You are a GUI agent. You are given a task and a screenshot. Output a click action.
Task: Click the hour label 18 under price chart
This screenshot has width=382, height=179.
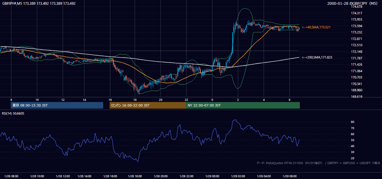coord(135,100)
